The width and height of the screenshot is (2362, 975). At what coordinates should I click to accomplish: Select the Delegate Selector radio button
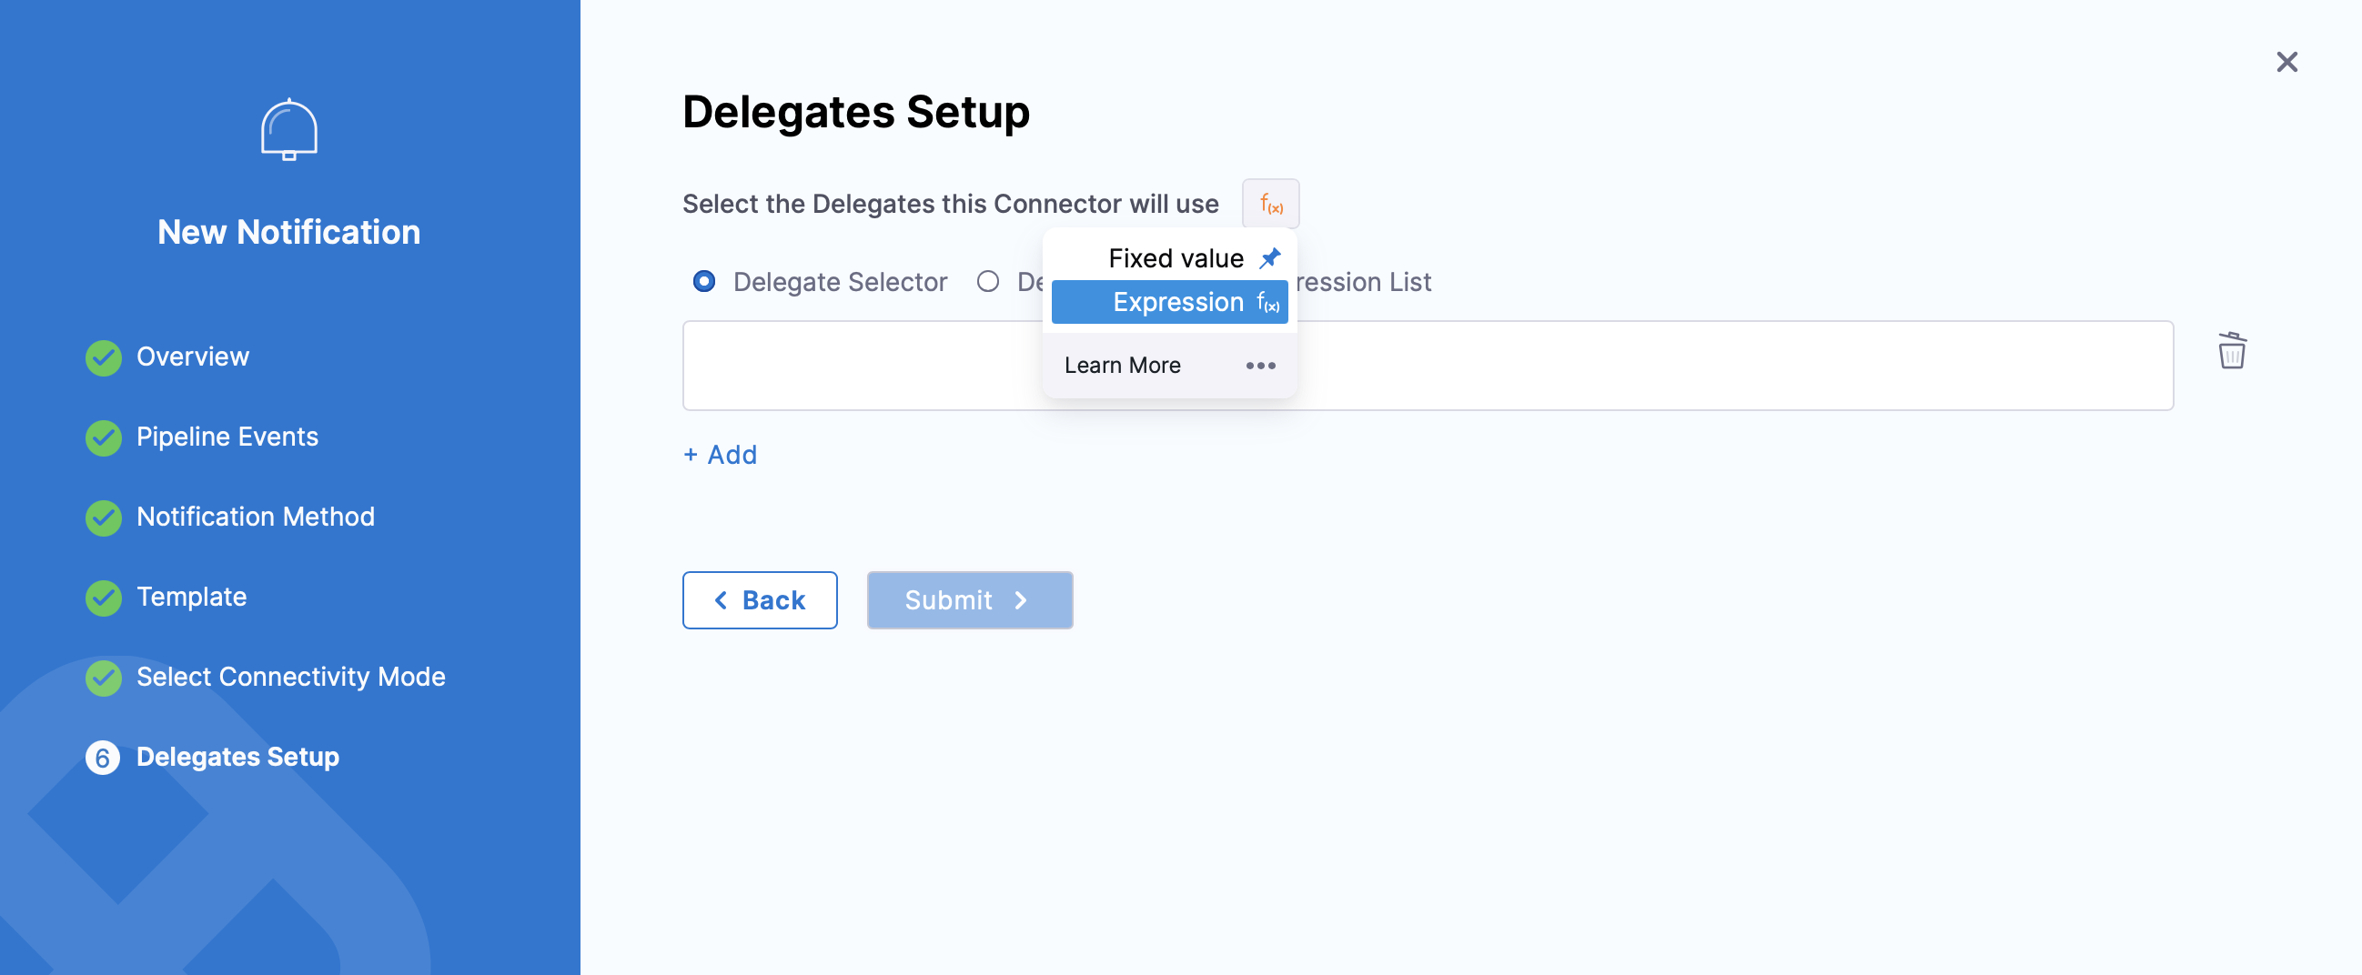click(x=704, y=281)
